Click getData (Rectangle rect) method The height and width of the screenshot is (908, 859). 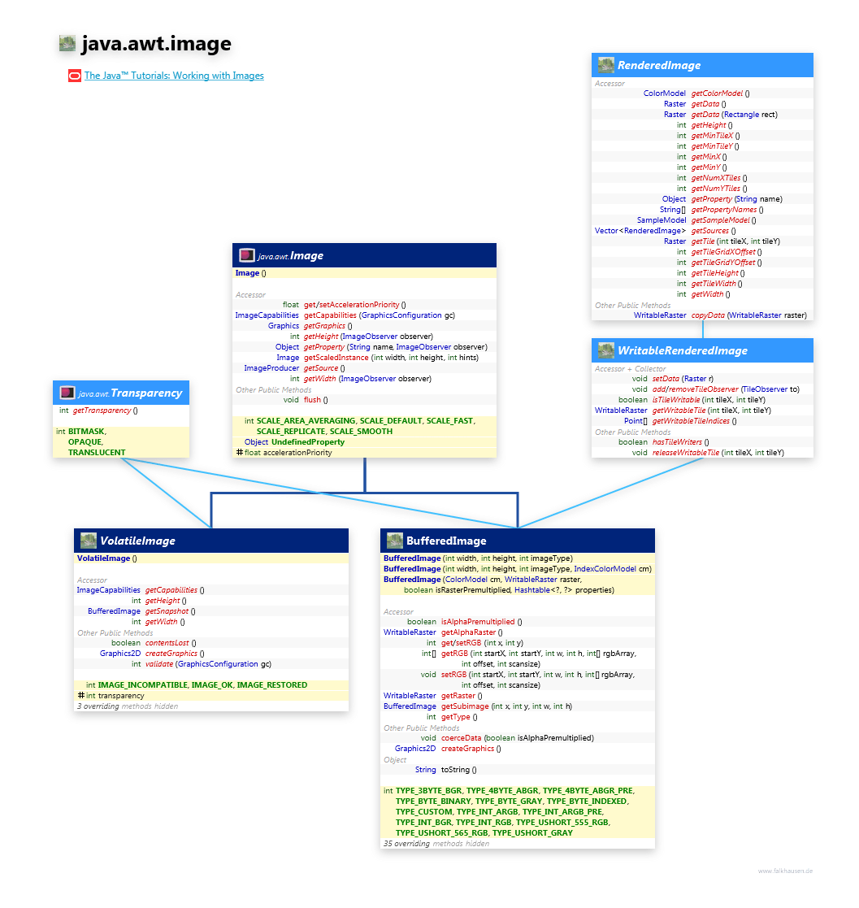tap(734, 115)
